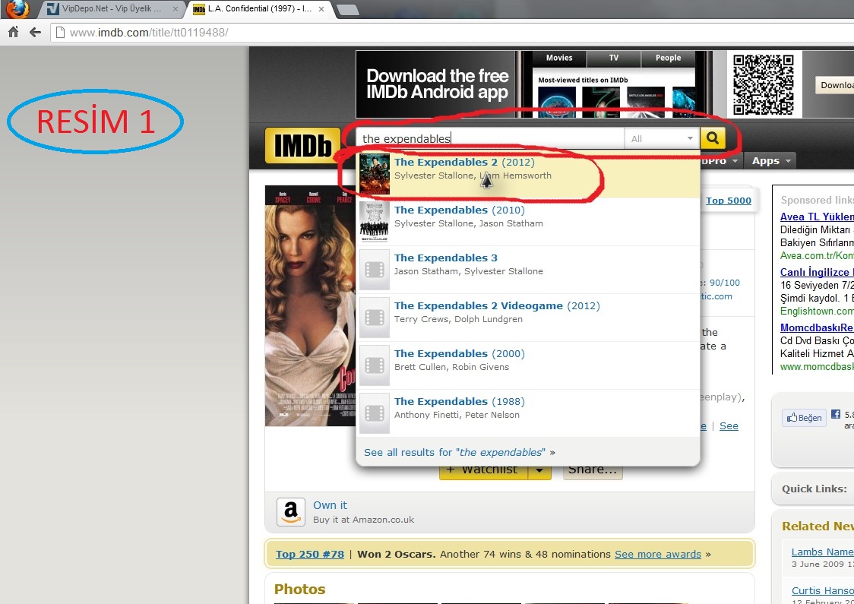The width and height of the screenshot is (854, 604).
Task: Choose The Expendables (2010) suggestion
Action: point(528,222)
